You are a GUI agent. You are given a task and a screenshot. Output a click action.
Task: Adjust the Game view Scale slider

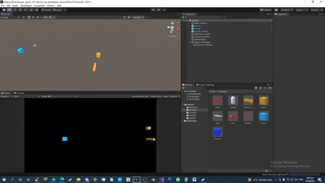[x=61, y=97]
